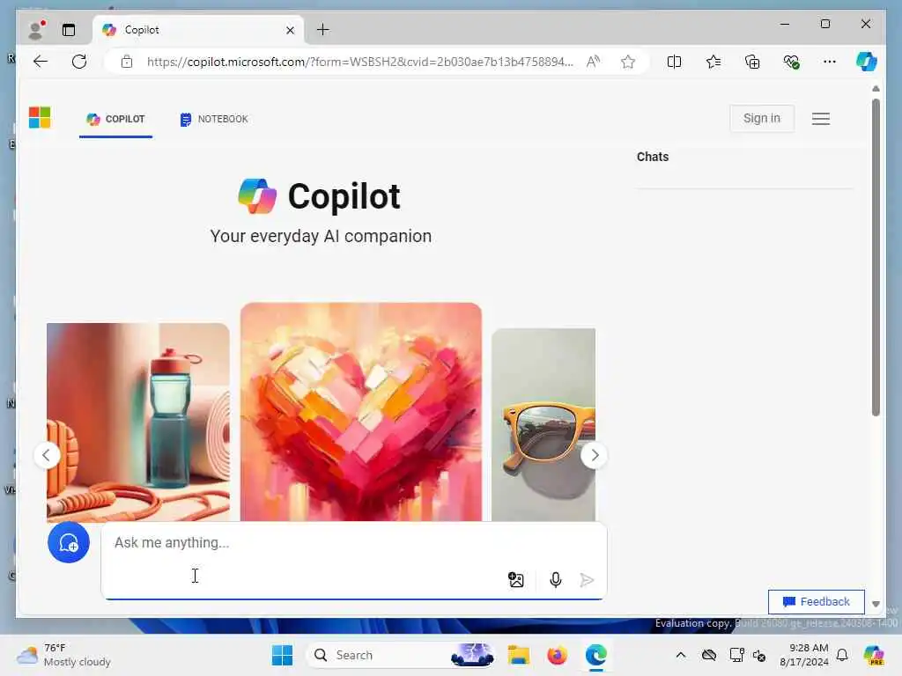Open the Copilot sidebar icon

[867, 62]
